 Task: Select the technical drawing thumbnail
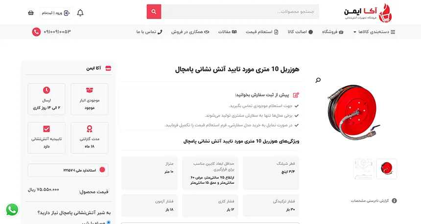(363, 169)
